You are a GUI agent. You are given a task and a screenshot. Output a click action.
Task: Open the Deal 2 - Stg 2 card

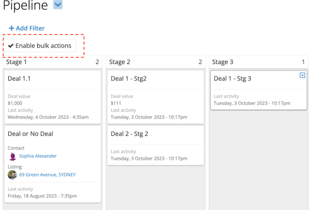[x=129, y=134]
